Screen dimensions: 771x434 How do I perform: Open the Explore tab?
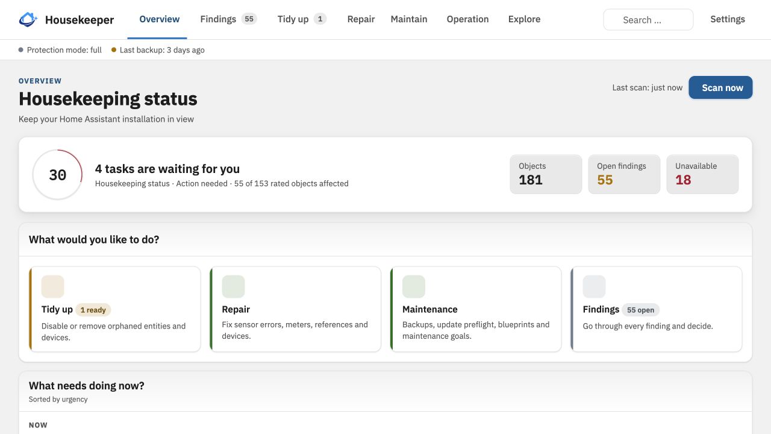(x=525, y=19)
